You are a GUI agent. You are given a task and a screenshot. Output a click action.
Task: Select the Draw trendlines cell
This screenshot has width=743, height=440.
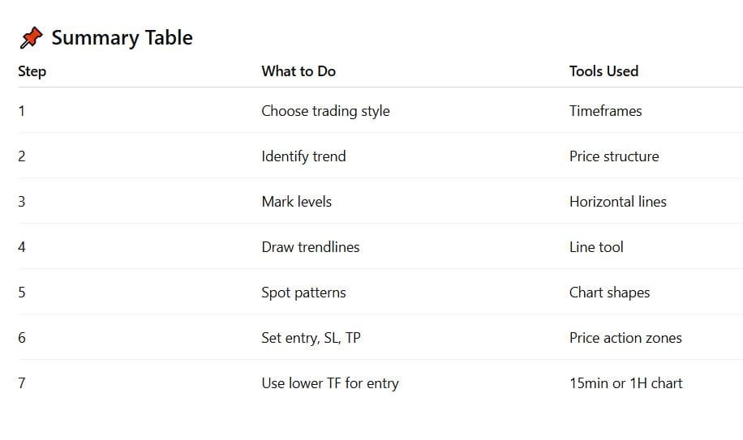point(311,247)
